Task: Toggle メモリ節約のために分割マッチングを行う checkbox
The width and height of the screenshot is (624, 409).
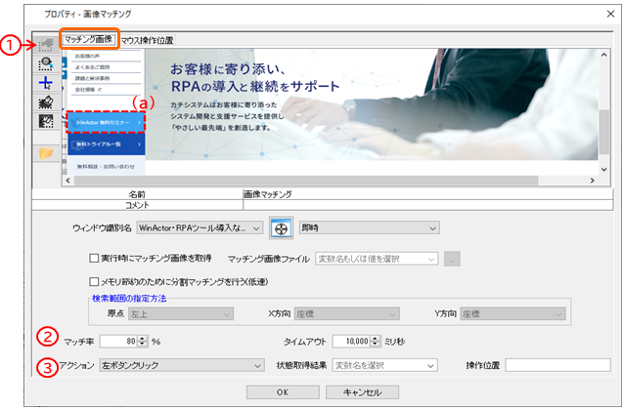Action: coord(94,282)
